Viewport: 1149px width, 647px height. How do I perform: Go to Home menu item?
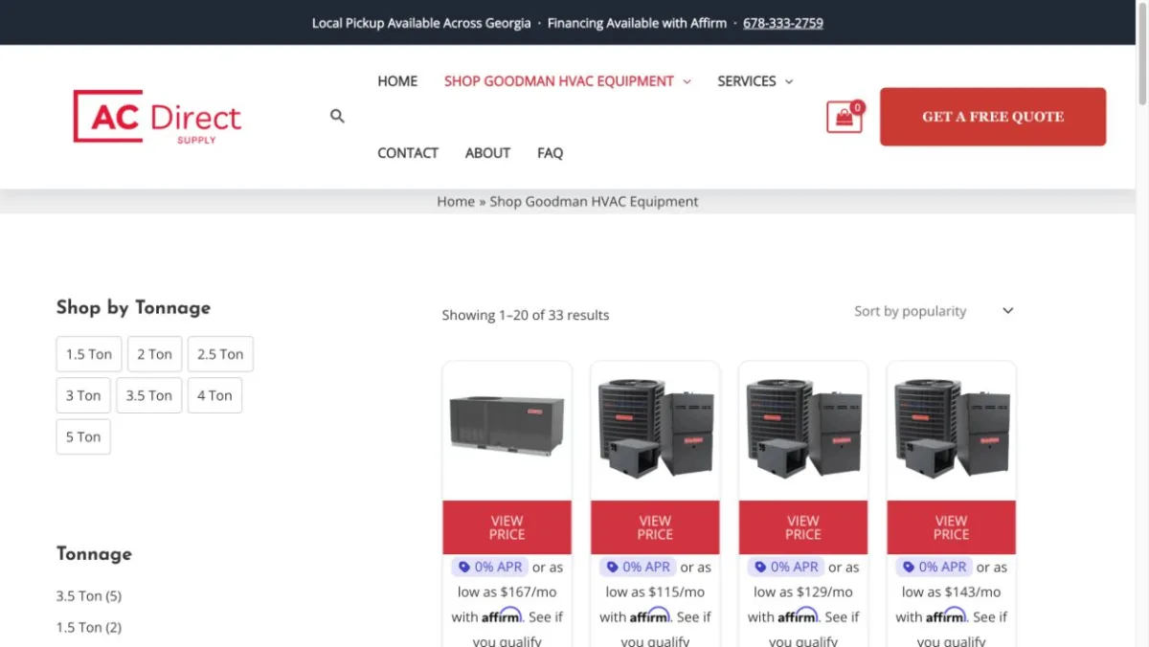point(397,81)
